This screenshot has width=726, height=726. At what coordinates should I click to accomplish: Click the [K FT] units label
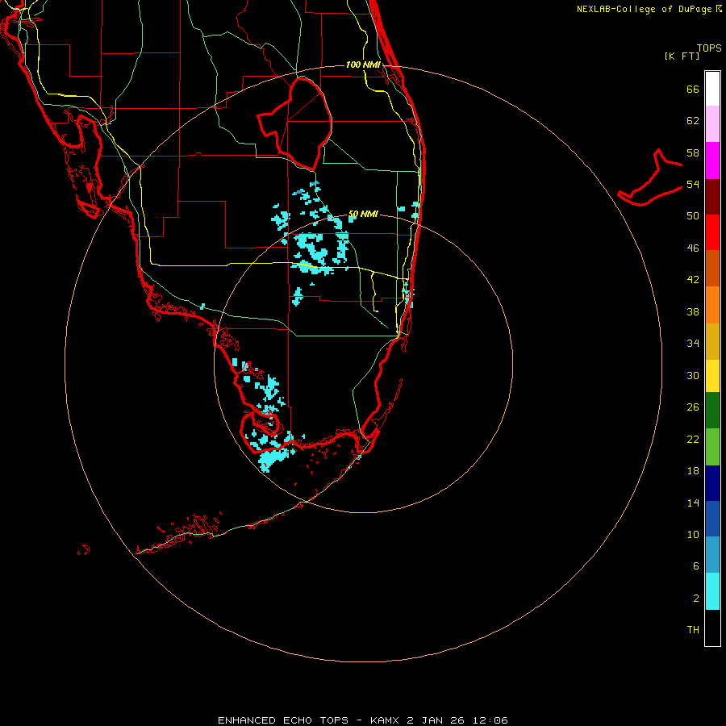[682, 56]
